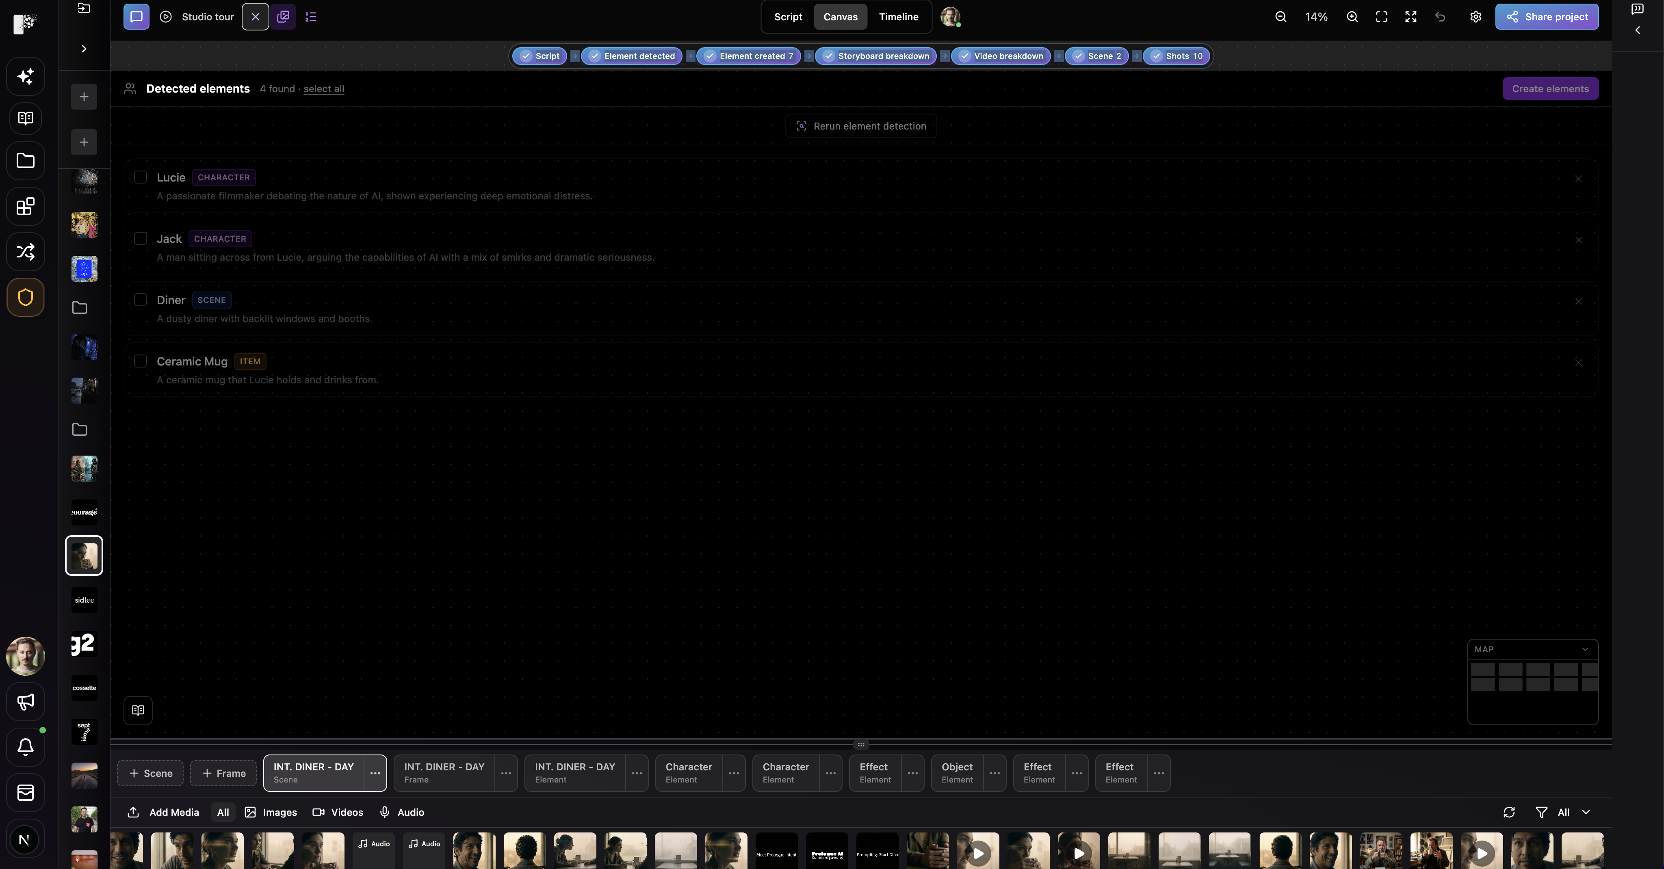Check the Lucie character checkbox
The width and height of the screenshot is (1664, 869).
pos(140,177)
